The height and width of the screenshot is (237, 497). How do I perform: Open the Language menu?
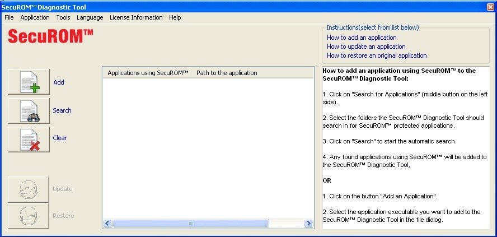[x=90, y=17]
